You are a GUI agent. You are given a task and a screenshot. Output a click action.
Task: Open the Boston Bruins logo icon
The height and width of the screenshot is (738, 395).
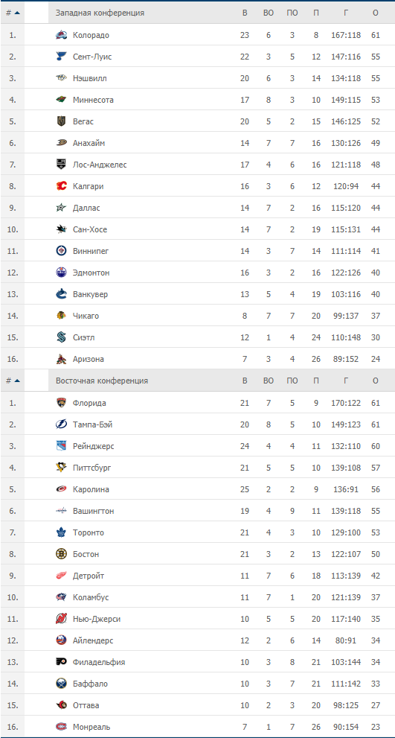61,555
